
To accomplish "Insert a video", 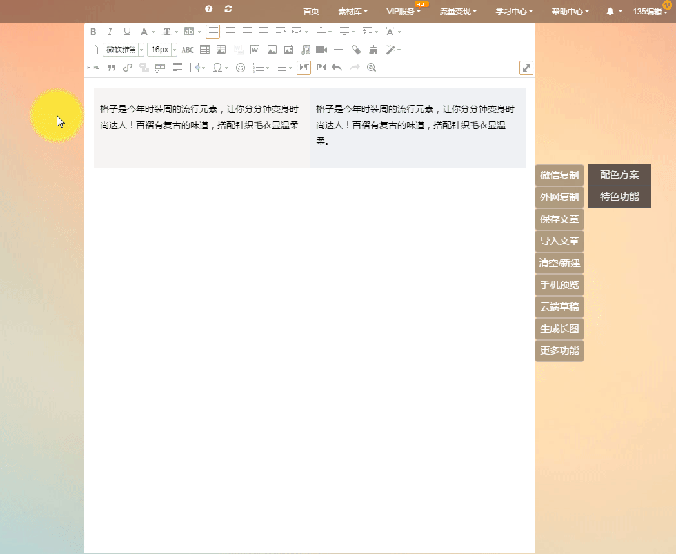I will click(x=322, y=50).
